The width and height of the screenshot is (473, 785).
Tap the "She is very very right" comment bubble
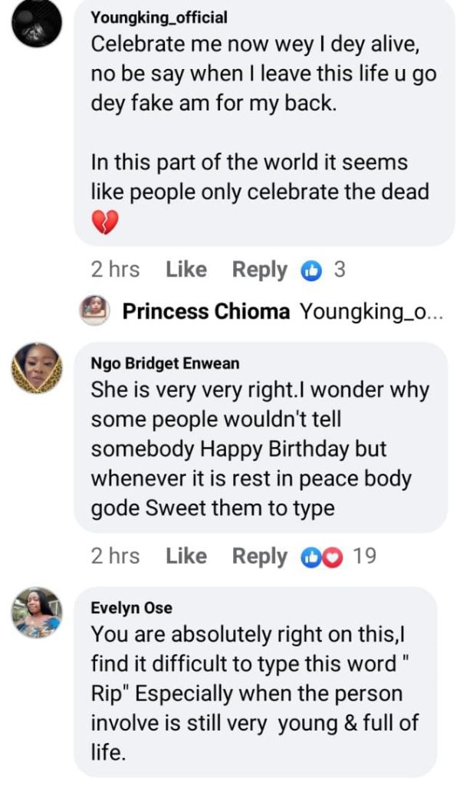tap(259, 448)
